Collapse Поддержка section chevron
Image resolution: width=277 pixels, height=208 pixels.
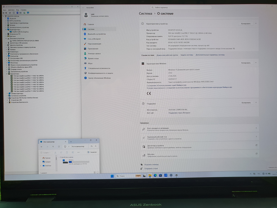pos(256,102)
